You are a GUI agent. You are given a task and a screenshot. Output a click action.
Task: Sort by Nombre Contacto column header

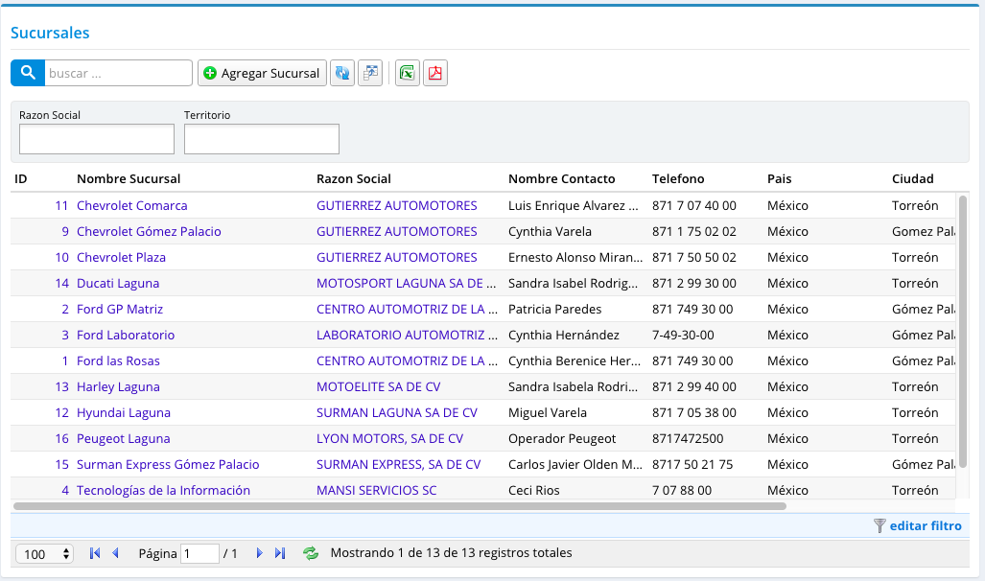coord(562,179)
